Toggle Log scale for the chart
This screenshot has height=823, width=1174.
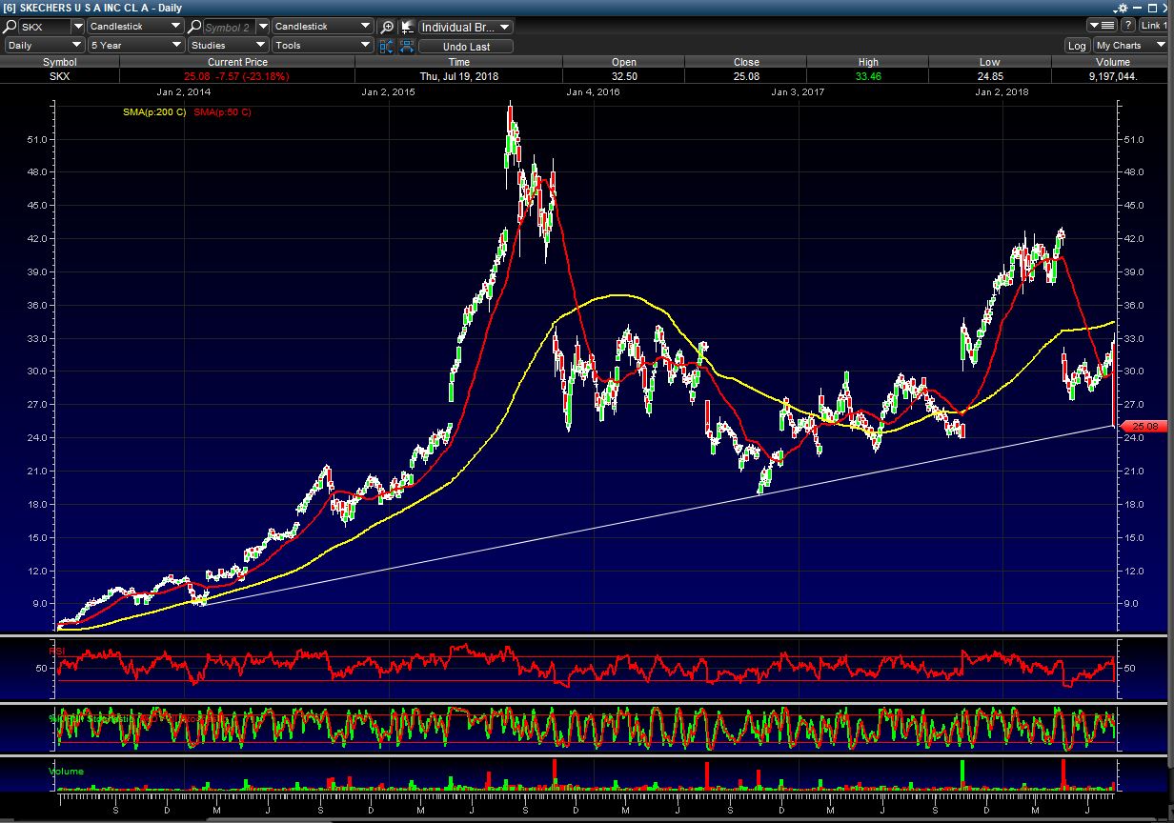[x=1077, y=46]
